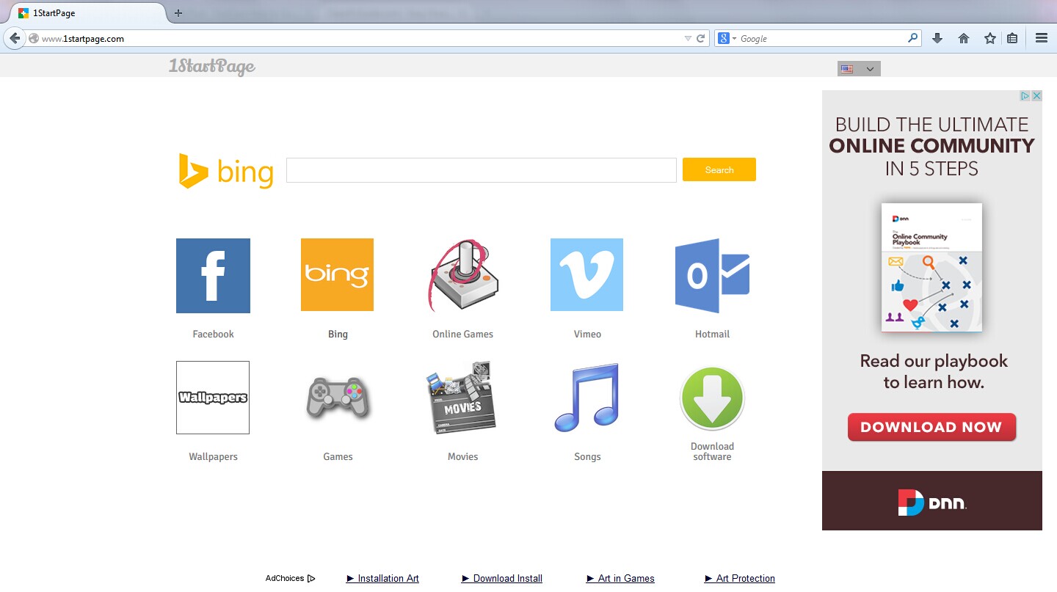This screenshot has height=592, width=1057.
Task: Click the yellow Search button
Action: 719,169
